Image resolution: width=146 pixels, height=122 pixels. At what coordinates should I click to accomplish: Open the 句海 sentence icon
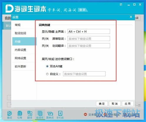click(x=20, y=115)
